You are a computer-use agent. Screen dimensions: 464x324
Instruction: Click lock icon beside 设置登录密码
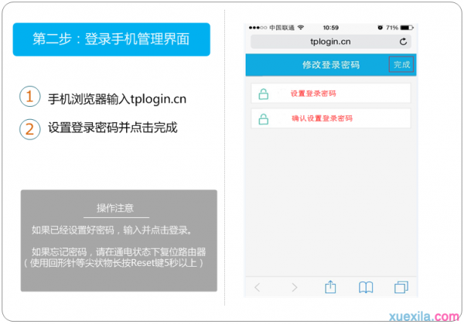(x=263, y=94)
